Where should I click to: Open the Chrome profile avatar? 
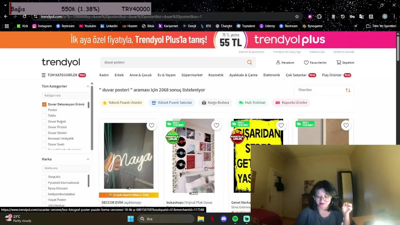(x=385, y=17)
